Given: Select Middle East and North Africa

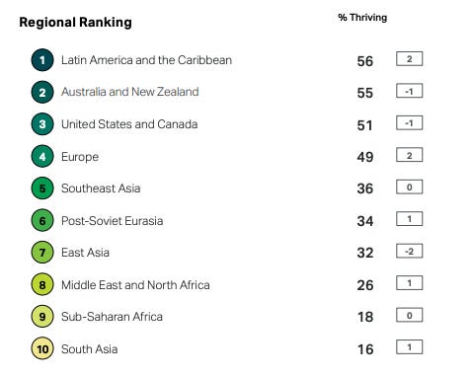Looking at the screenshot, I should click(x=135, y=285).
